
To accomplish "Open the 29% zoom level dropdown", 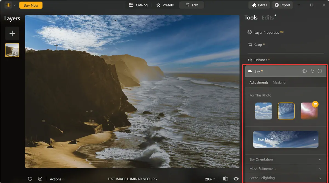I will (x=210, y=179).
